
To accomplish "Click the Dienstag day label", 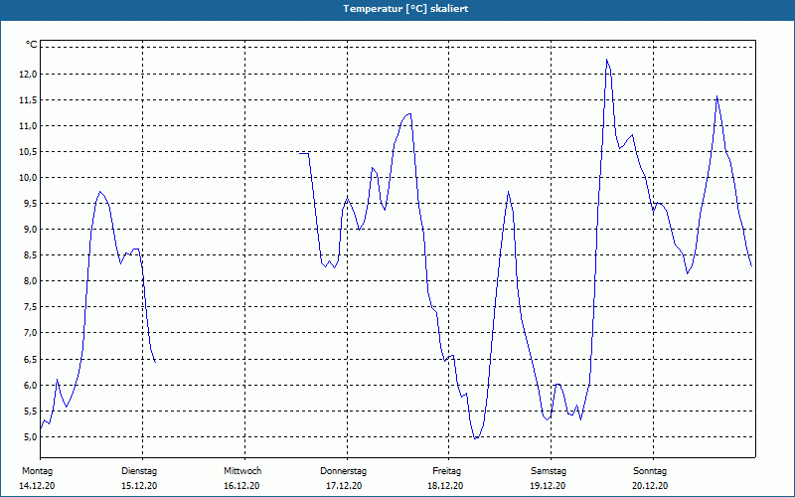I will (x=139, y=471).
